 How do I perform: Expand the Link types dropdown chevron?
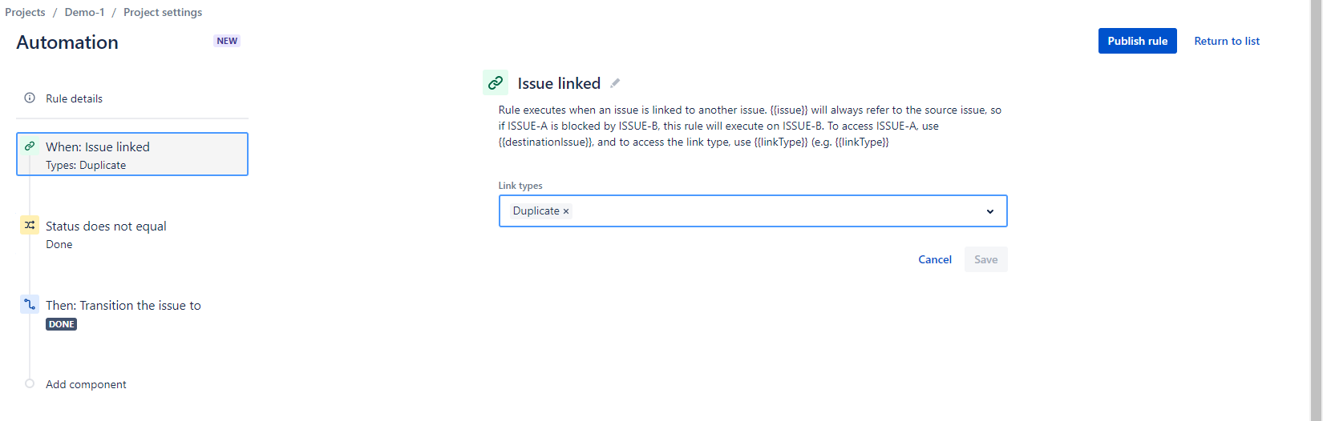coord(990,211)
